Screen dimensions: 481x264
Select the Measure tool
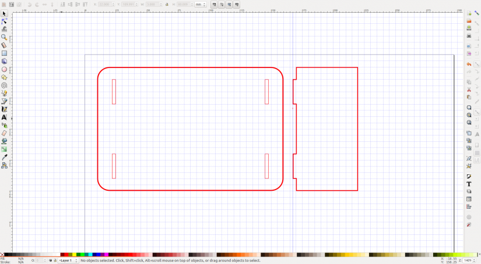pyautogui.click(x=4, y=45)
